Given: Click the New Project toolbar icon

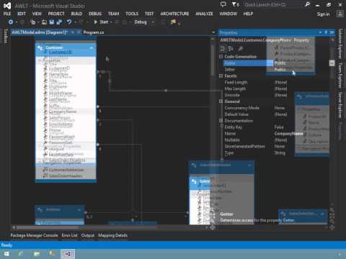Looking at the screenshot, I should [32, 22].
